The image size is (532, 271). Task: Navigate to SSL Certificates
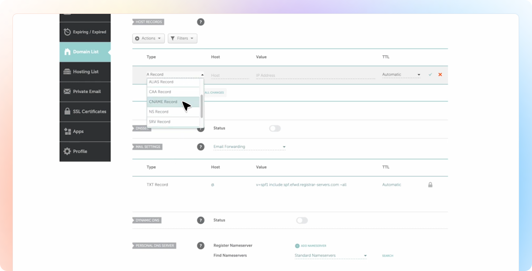85,111
